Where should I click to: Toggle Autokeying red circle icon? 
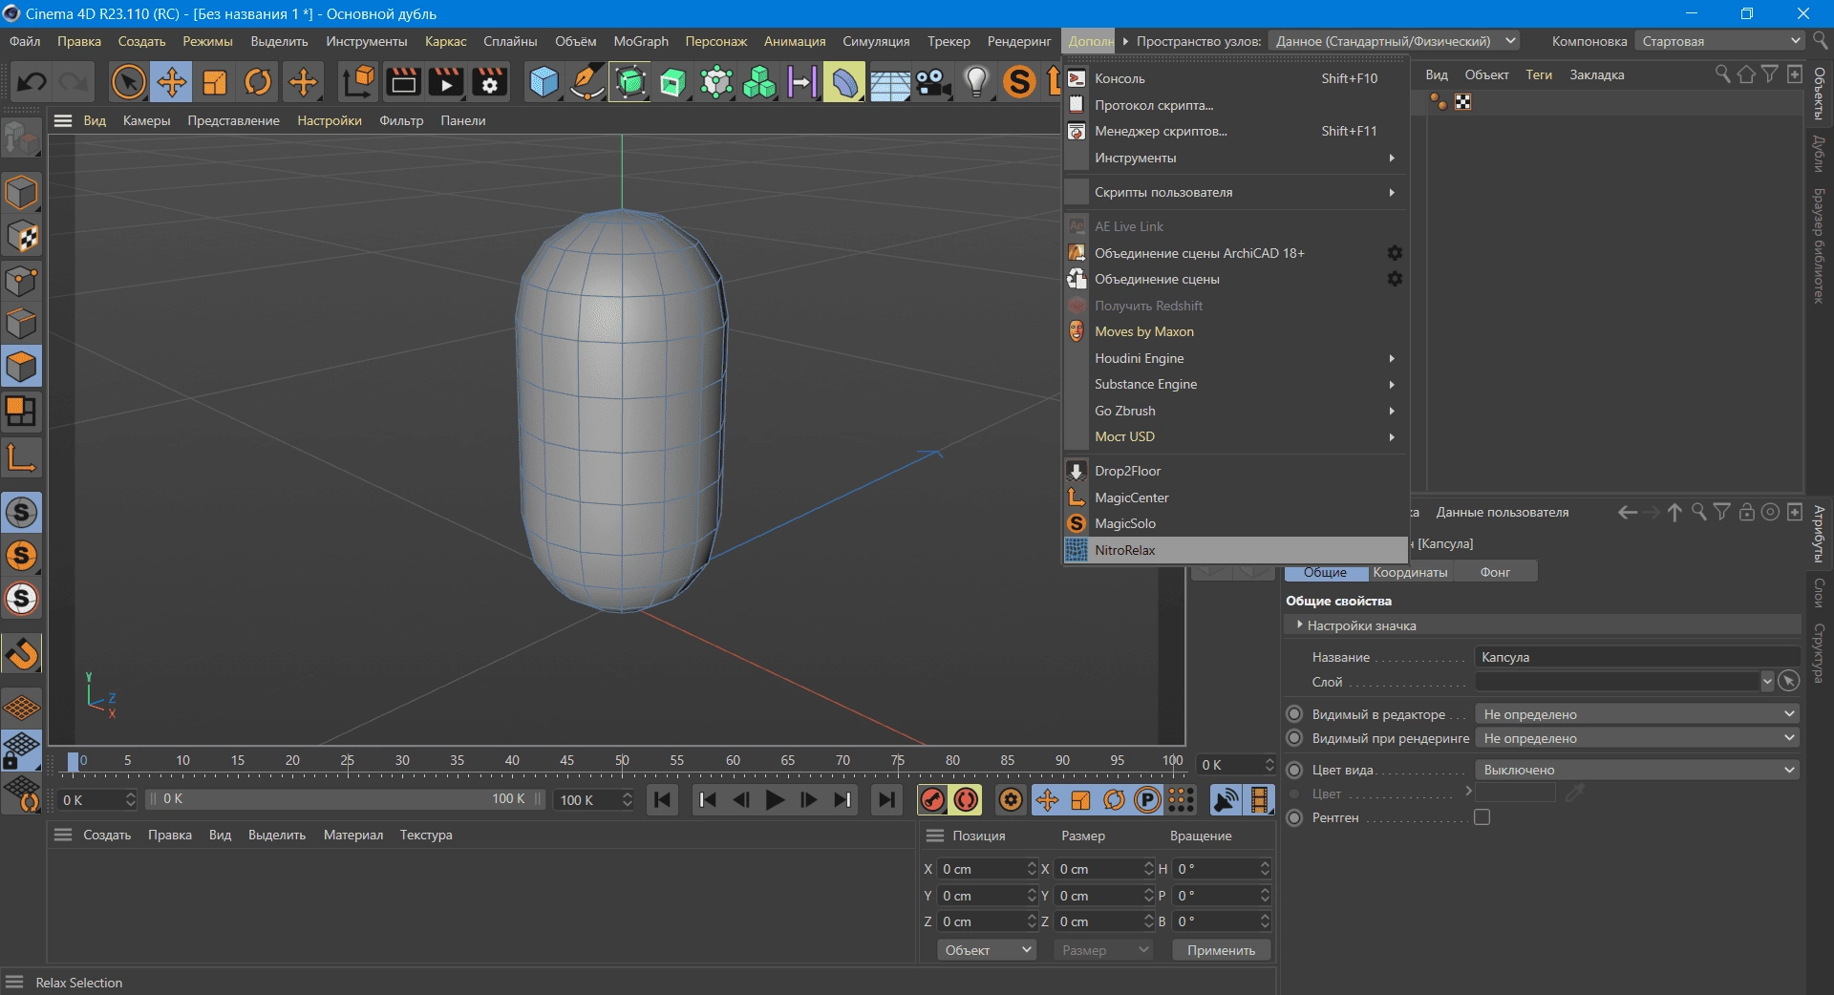[967, 800]
